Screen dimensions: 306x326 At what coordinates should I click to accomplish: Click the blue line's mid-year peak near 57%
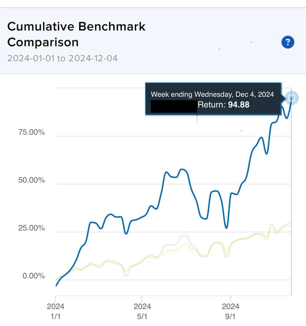click(x=182, y=170)
